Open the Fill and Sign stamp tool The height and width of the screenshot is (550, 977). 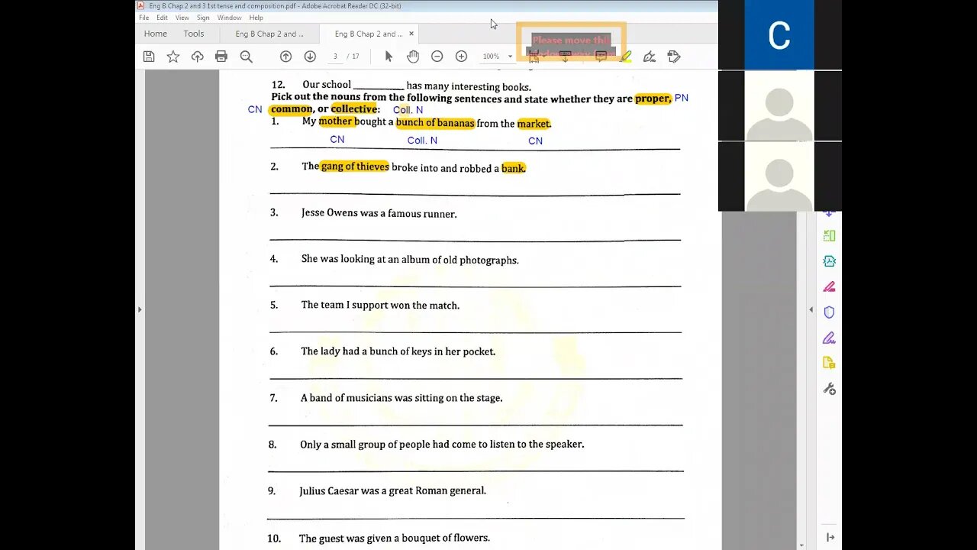tap(673, 57)
